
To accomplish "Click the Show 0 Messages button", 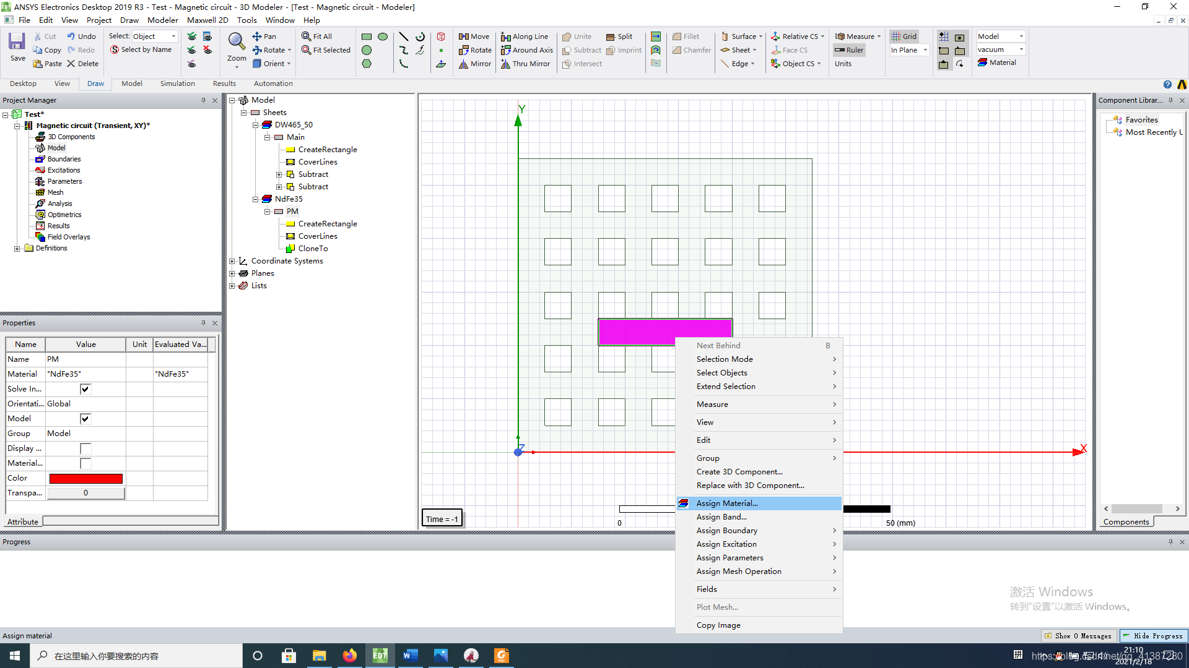I will (1079, 636).
